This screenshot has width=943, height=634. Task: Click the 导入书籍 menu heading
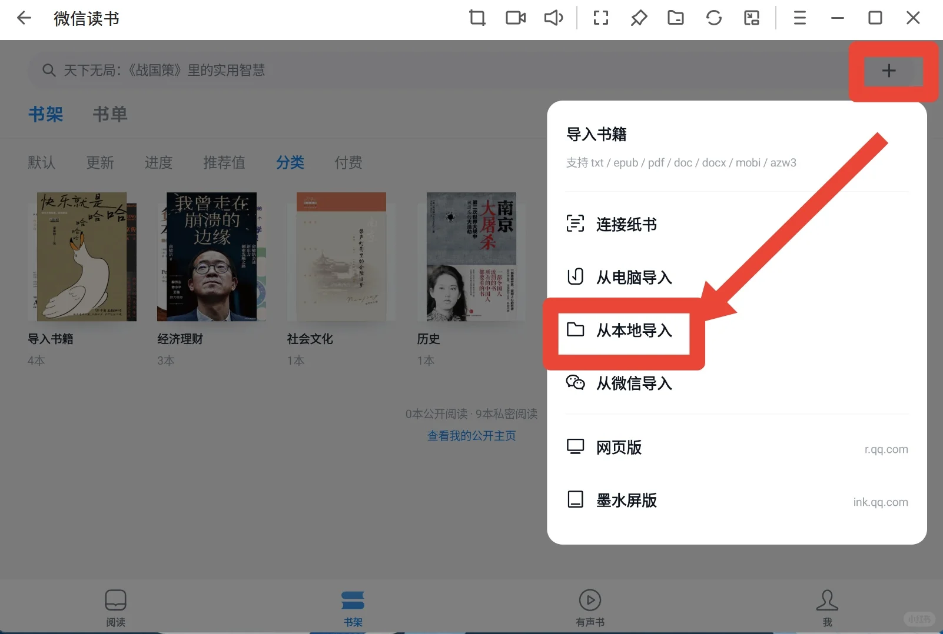[596, 135]
